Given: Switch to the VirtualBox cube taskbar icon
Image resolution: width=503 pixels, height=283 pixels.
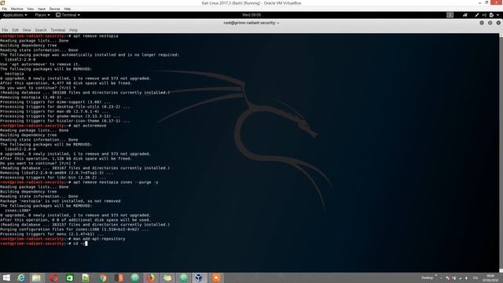Looking at the screenshot, I should pos(199,277).
